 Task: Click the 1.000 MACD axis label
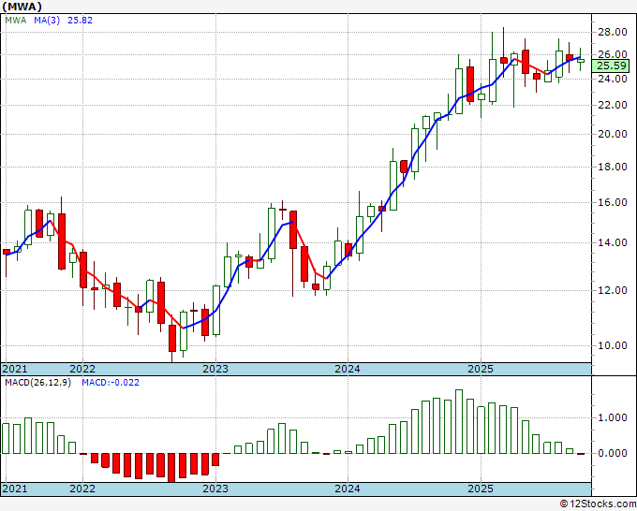point(613,417)
